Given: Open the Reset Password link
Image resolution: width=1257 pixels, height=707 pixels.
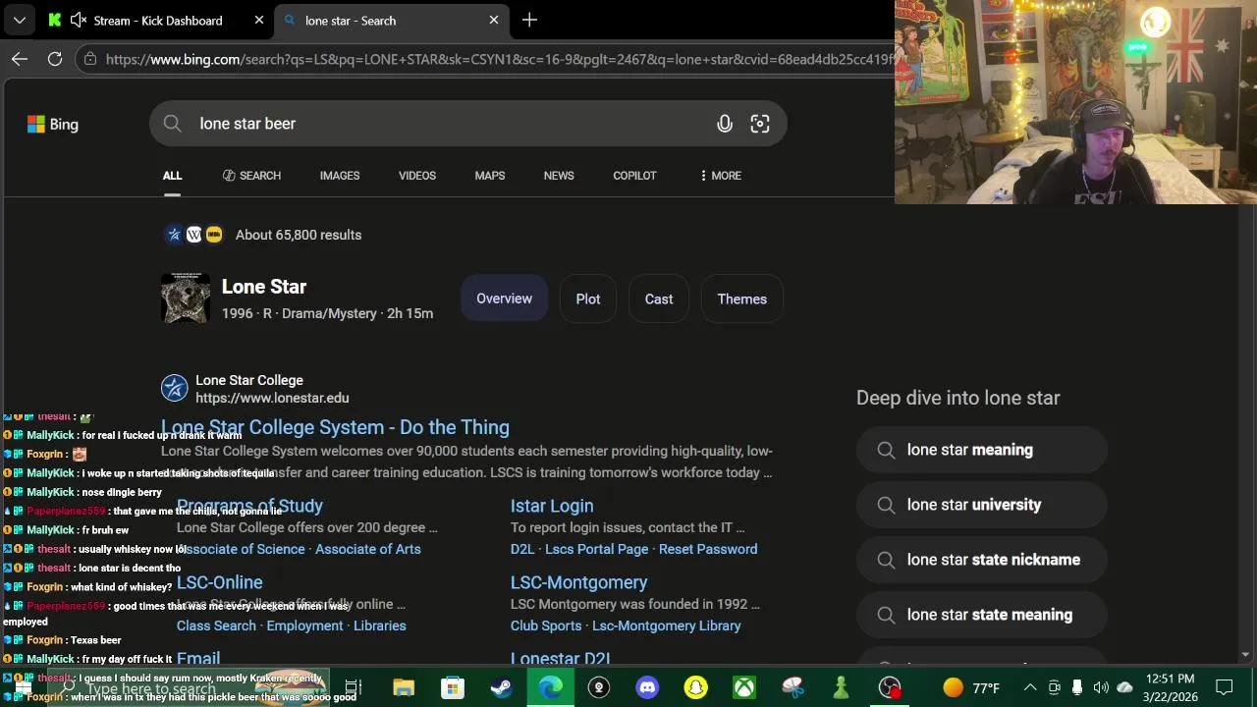Looking at the screenshot, I should click(x=708, y=549).
